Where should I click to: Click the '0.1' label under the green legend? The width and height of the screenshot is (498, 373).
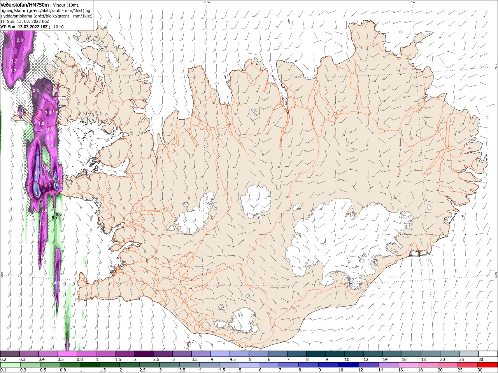click(x=4, y=370)
